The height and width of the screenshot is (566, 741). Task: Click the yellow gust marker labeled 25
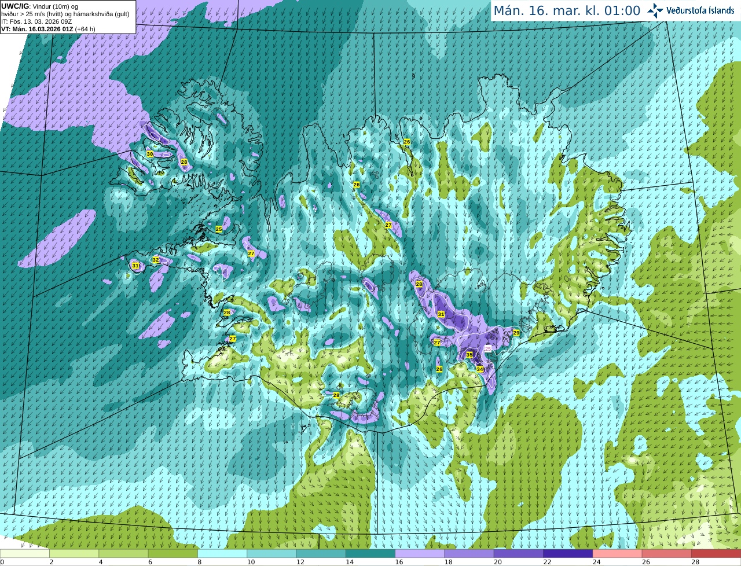click(x=219, y=229)
